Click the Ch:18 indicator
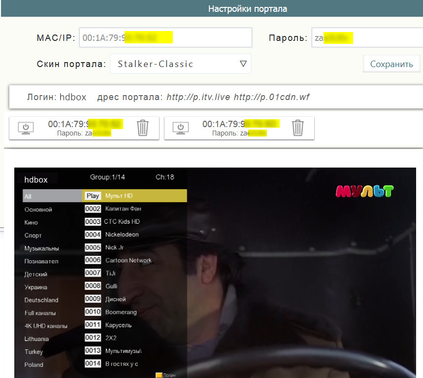The height and width of the screenshot is (378, 423). tap(165, 177)
